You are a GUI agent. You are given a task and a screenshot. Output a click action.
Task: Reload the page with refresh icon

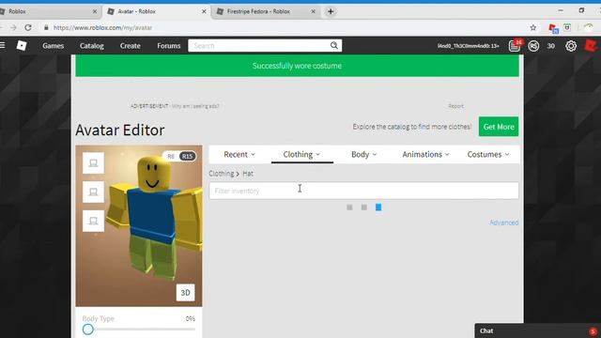coord(28,27)
